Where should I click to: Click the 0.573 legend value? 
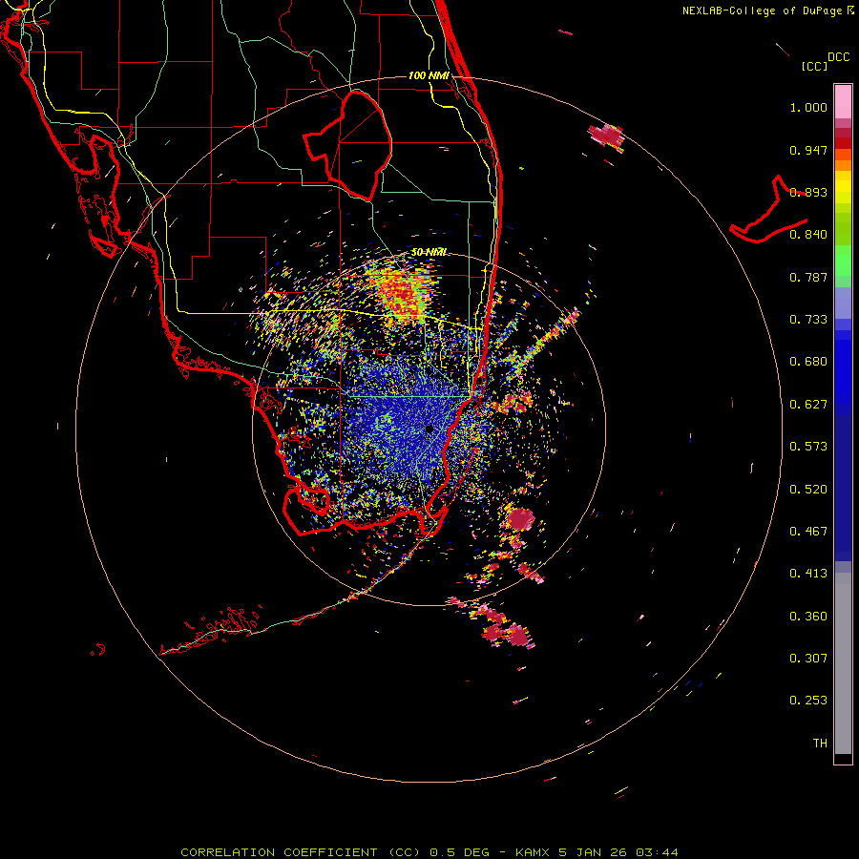808,447
